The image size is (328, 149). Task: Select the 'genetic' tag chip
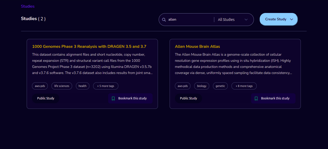click(220, 86)
